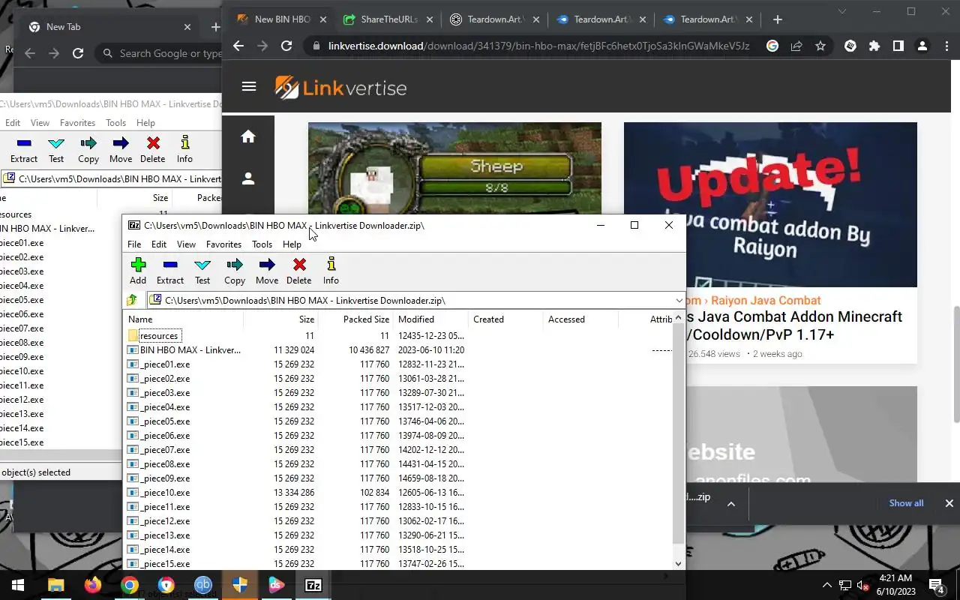Image resolution: width=960 pixels, height=600 pixels.
Task: Click Test in the front 7-Zip toolbar
Action: point(202,271)
